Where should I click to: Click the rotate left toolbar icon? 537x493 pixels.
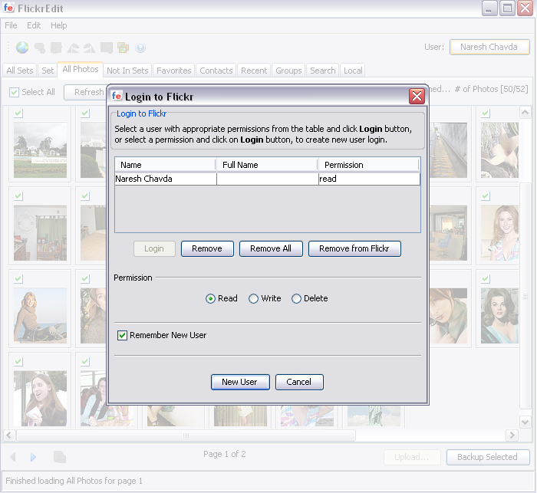pos(73,48)
